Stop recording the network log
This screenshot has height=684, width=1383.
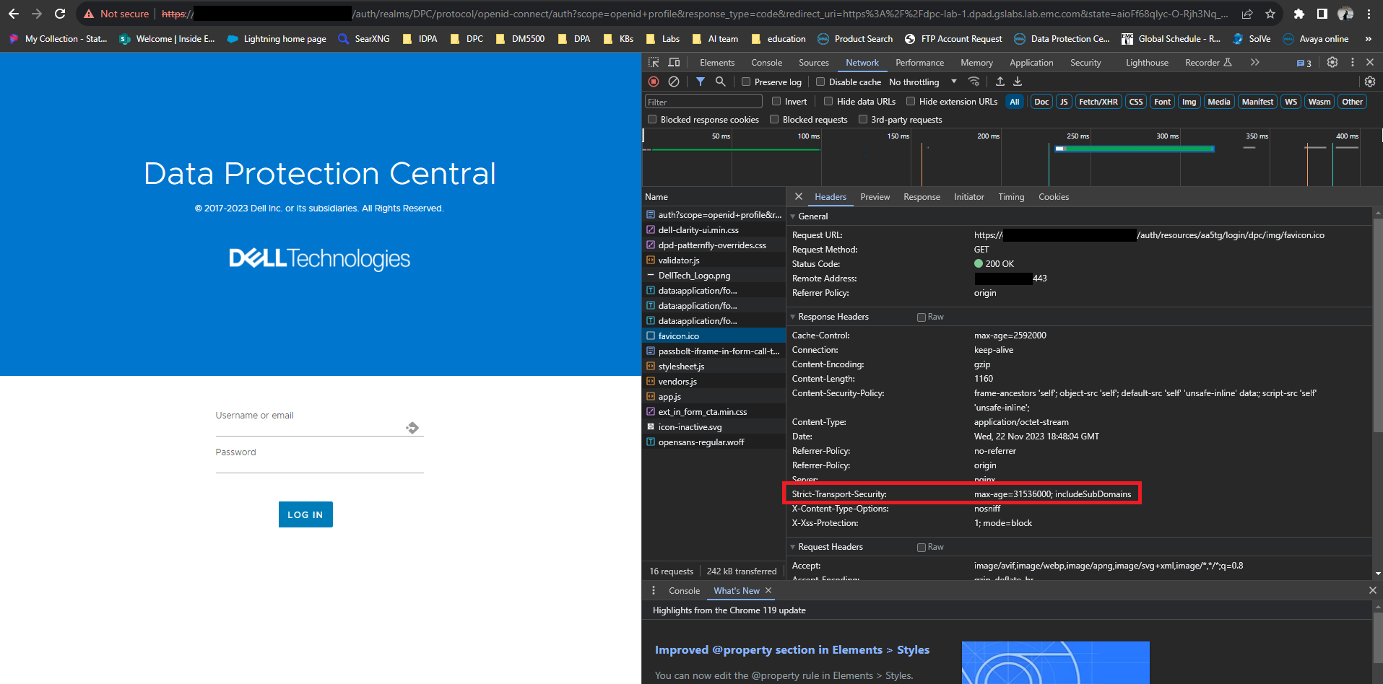coord(653,82)
